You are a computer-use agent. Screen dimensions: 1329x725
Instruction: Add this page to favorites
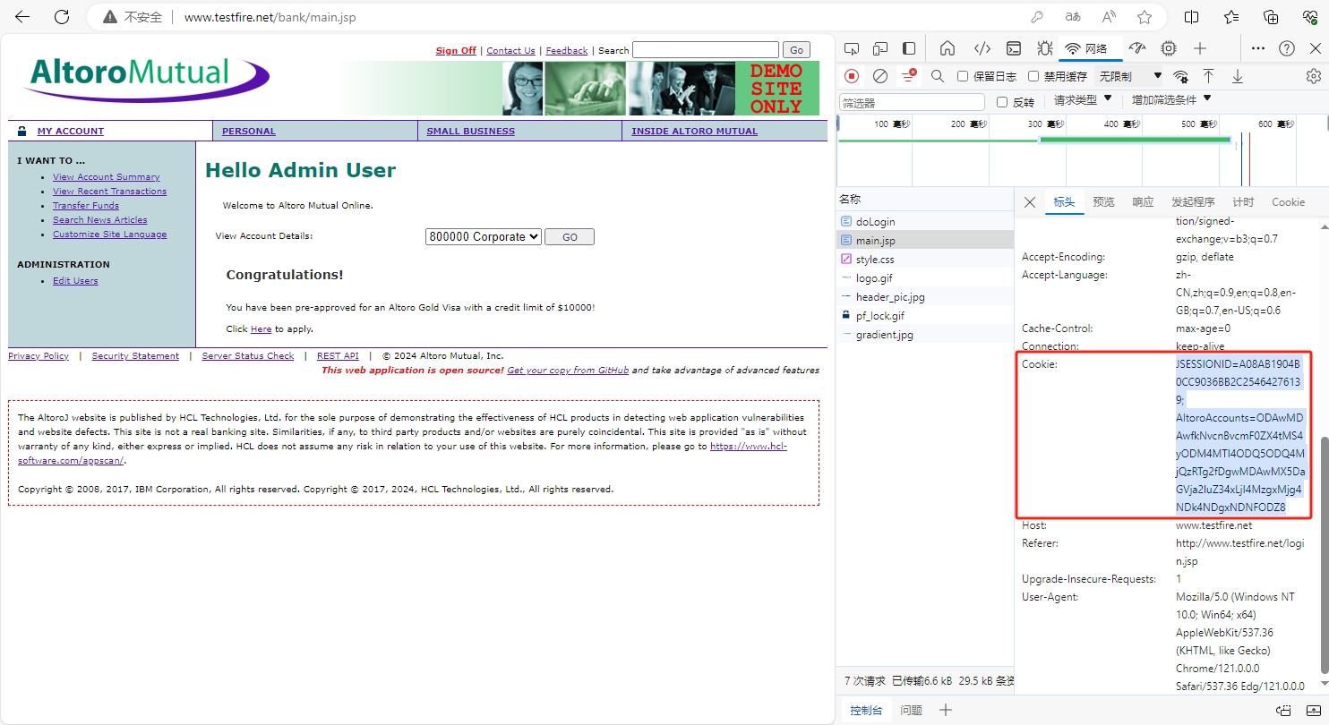coord(1145,17)
